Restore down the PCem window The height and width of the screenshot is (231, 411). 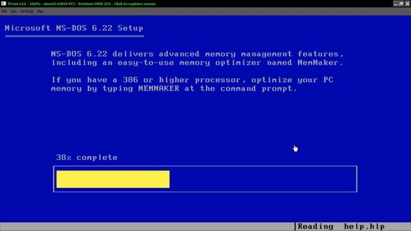tap(401, 3)
